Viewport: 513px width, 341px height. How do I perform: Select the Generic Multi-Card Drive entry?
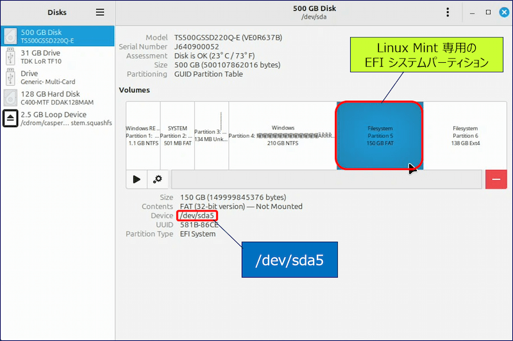(58, 77)
